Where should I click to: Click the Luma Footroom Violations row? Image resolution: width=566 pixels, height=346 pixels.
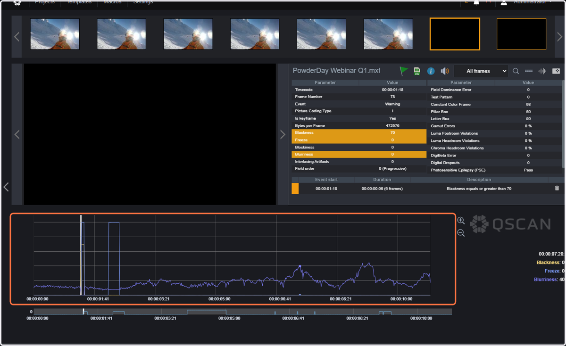[495, 133]
